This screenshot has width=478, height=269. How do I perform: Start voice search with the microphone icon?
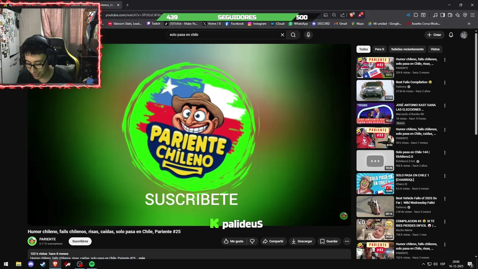308,35
